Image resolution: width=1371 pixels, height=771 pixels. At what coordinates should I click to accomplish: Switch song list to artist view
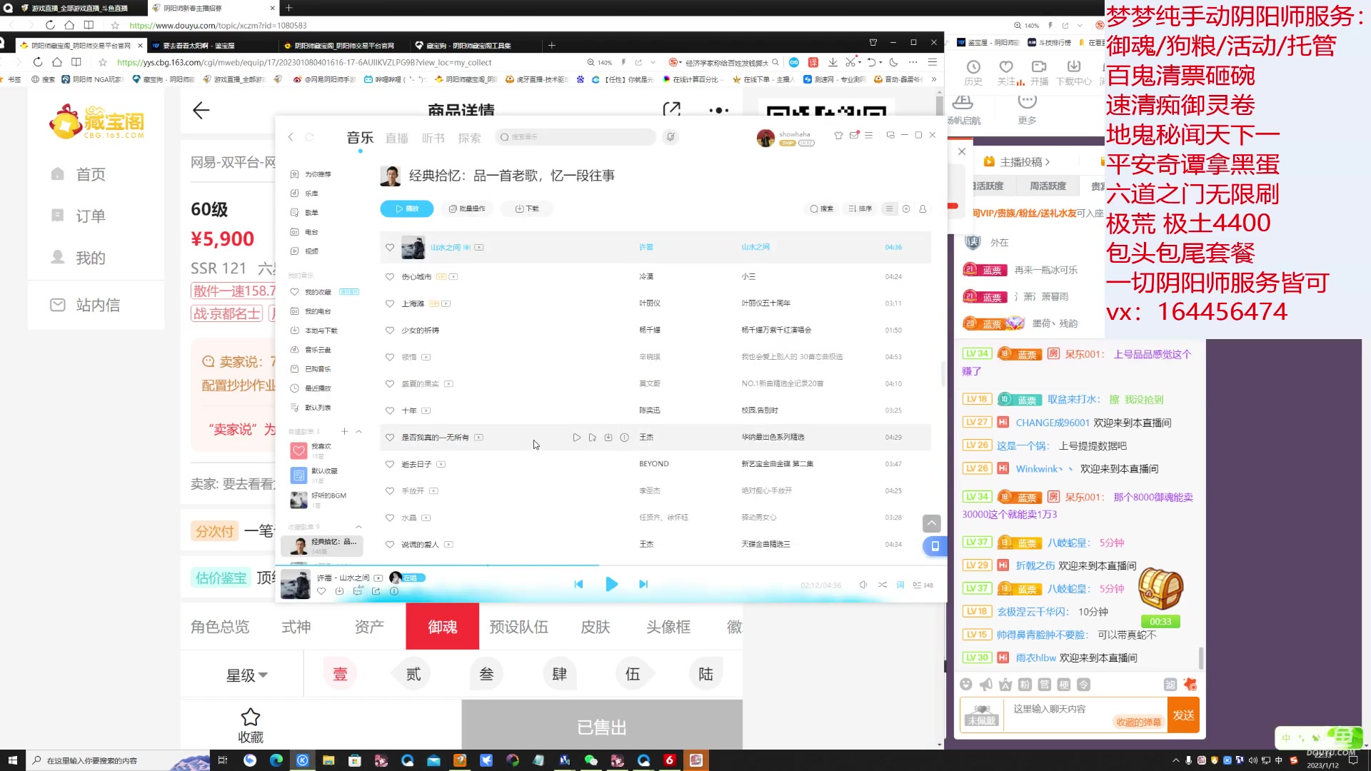[923, 209]
